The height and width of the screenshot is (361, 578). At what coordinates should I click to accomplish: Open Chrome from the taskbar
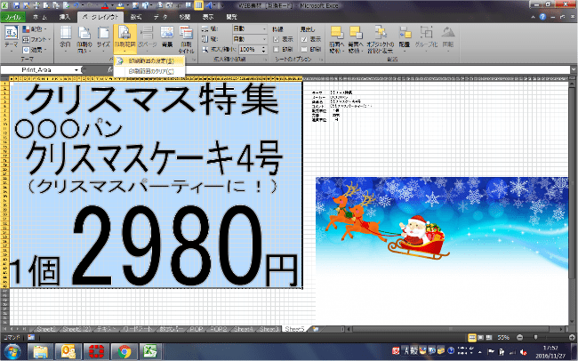124,351
